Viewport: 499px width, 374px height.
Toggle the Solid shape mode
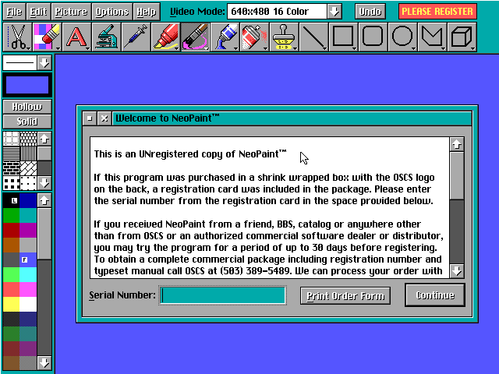[27, 122]
